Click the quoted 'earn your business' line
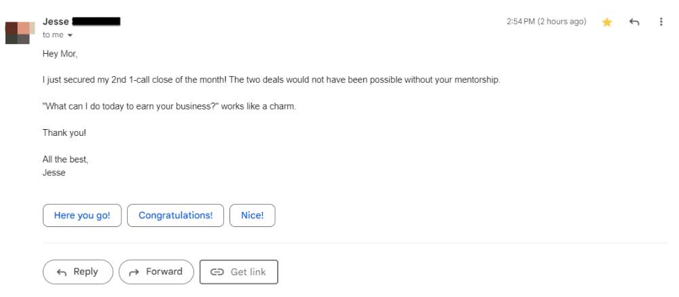 coord(169,107)
